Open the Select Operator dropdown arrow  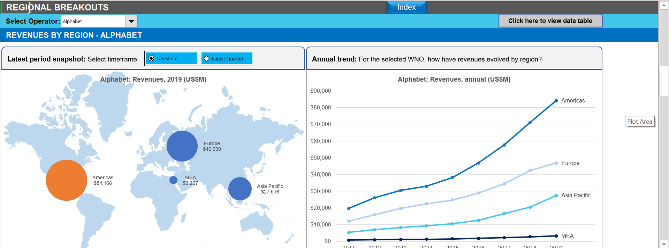coord(131,21)
